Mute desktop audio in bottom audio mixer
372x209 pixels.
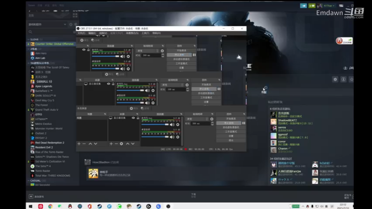coord(172,137)
